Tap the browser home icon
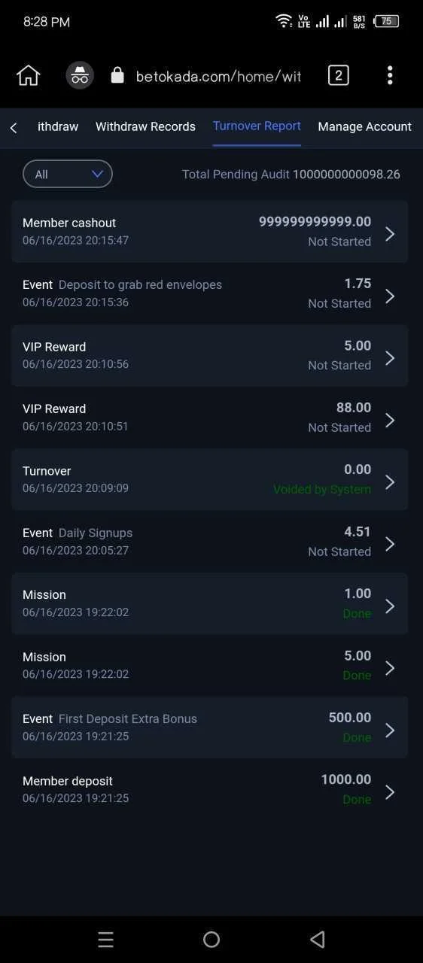 pos(28,75)
